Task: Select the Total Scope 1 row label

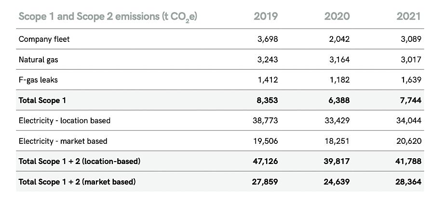Action: [x=41, y=101]
